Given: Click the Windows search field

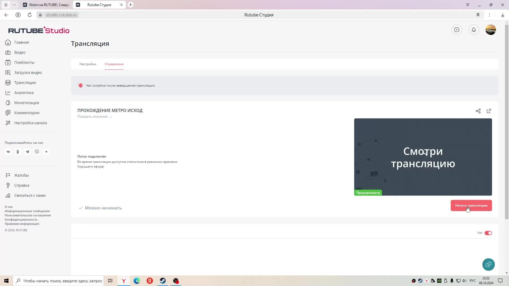Looking at the screenshot, I should [x=63, y=281].
